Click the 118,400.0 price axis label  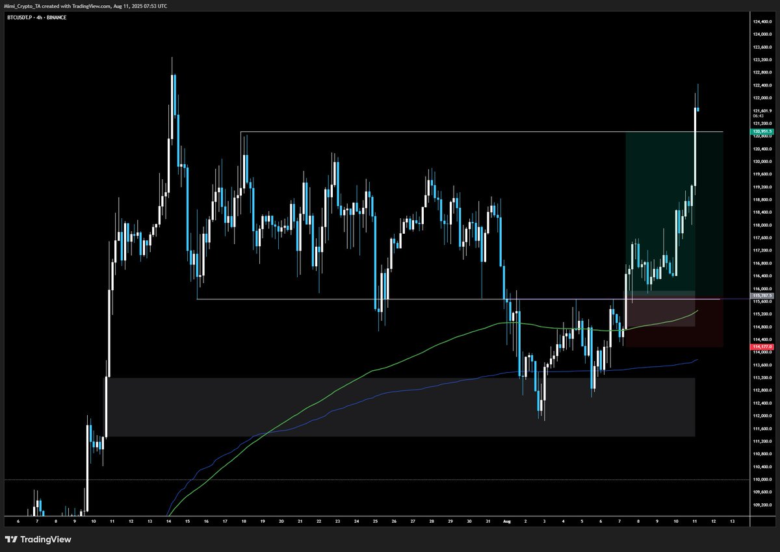pyautogui.click(x=761, y=212)
